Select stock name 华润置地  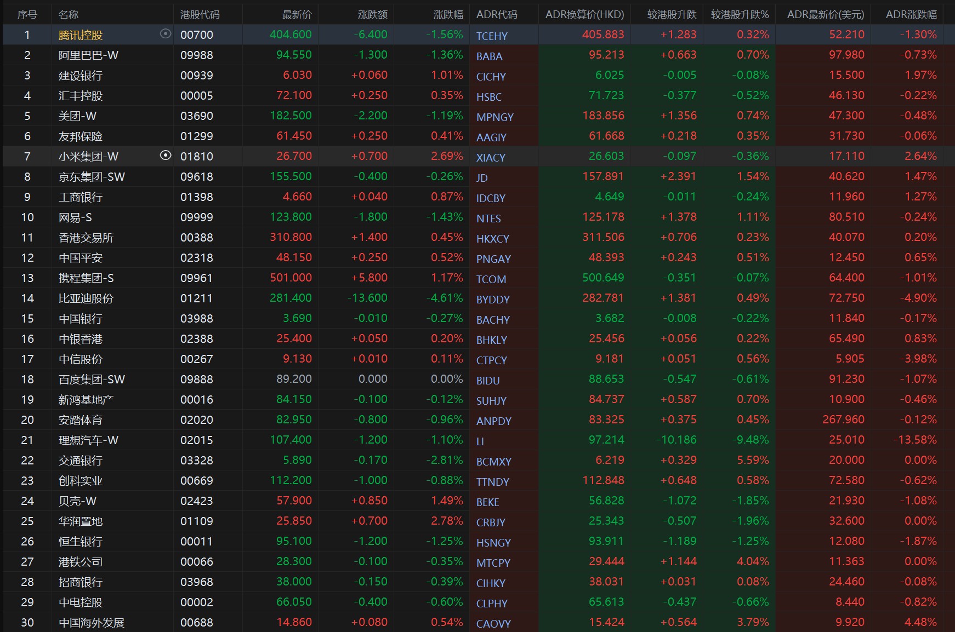[81, 521]
